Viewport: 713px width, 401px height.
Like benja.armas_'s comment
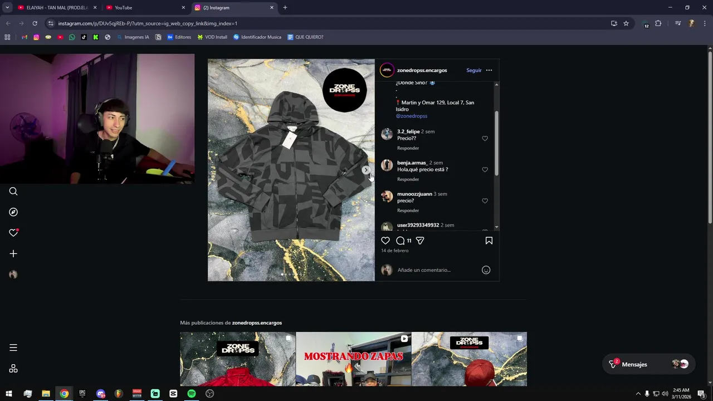(485, 170)
